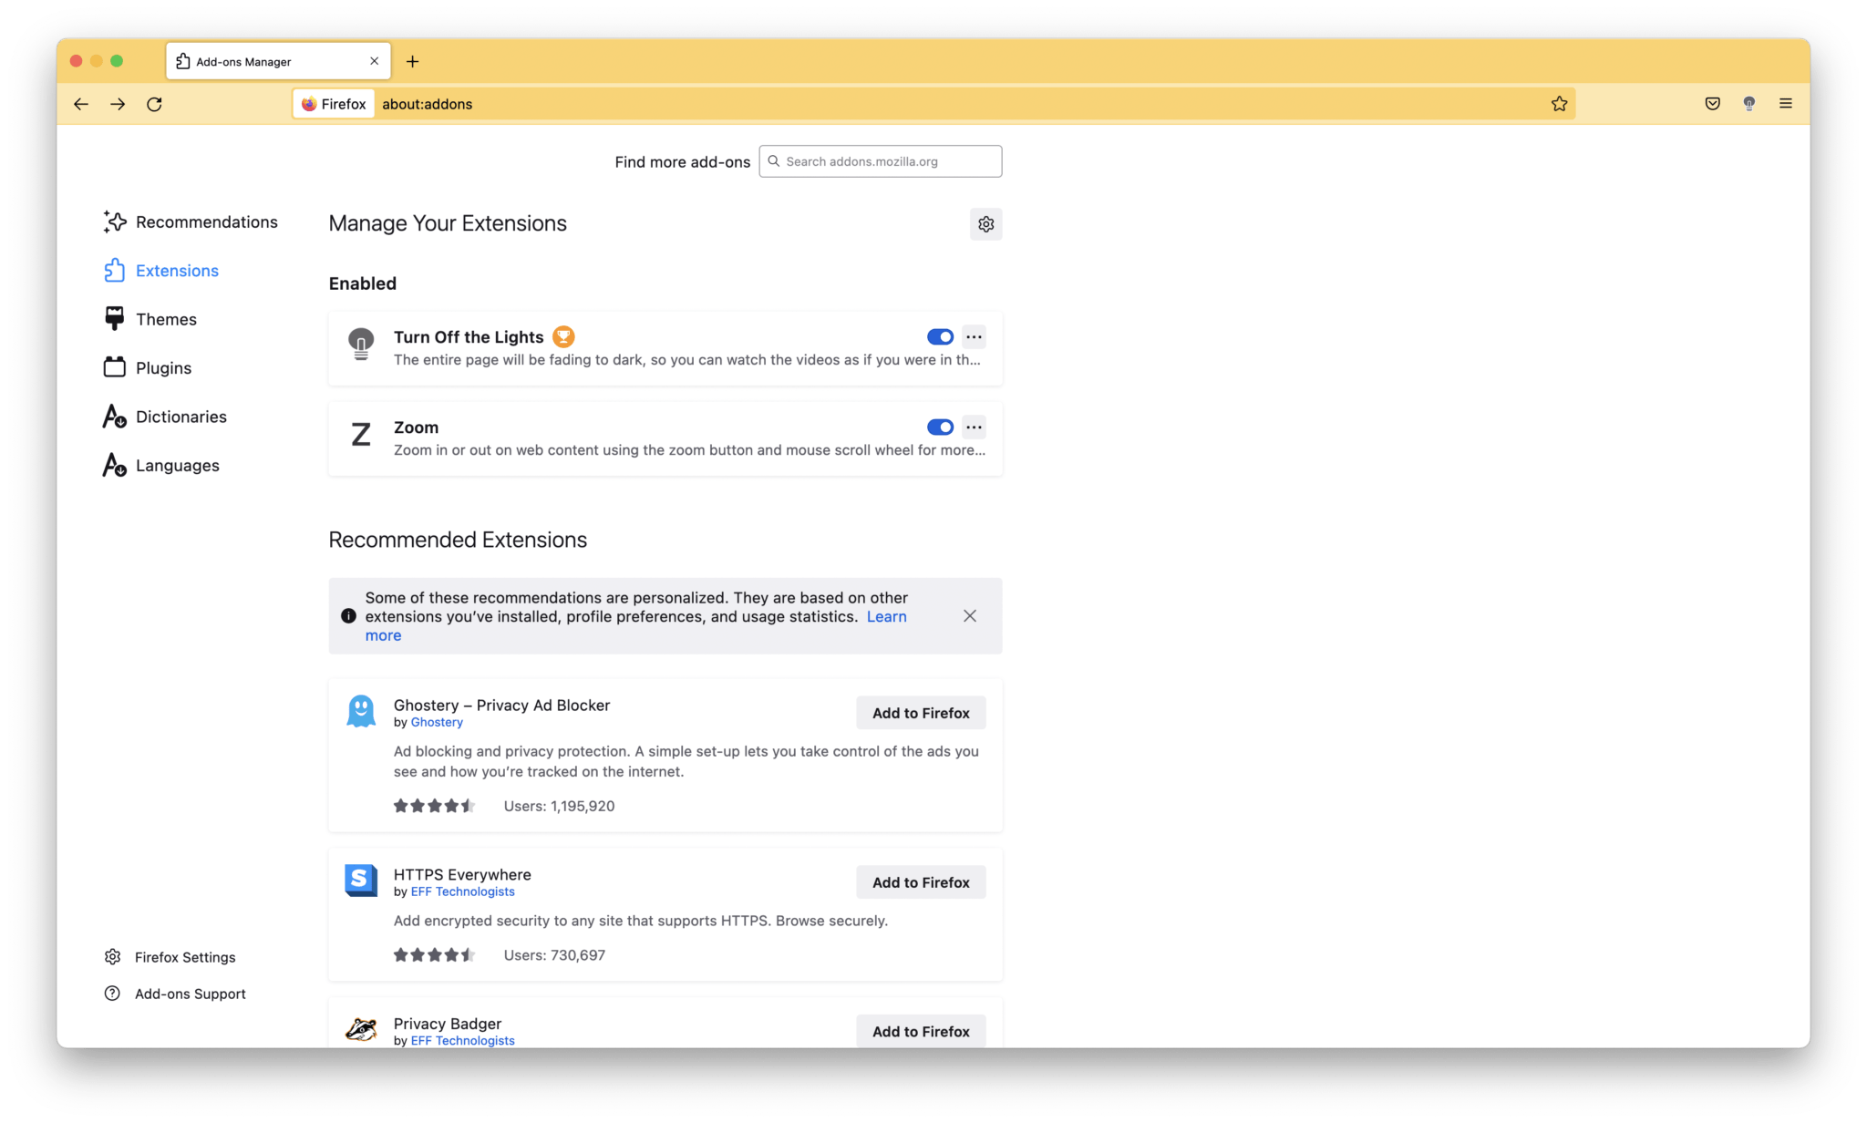
Task: Open gear tools menu for all add-ons
Action: [985, 224]
